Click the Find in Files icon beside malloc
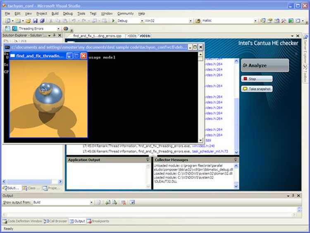Screen dimensions: 310x233 (x=198, y=21)
